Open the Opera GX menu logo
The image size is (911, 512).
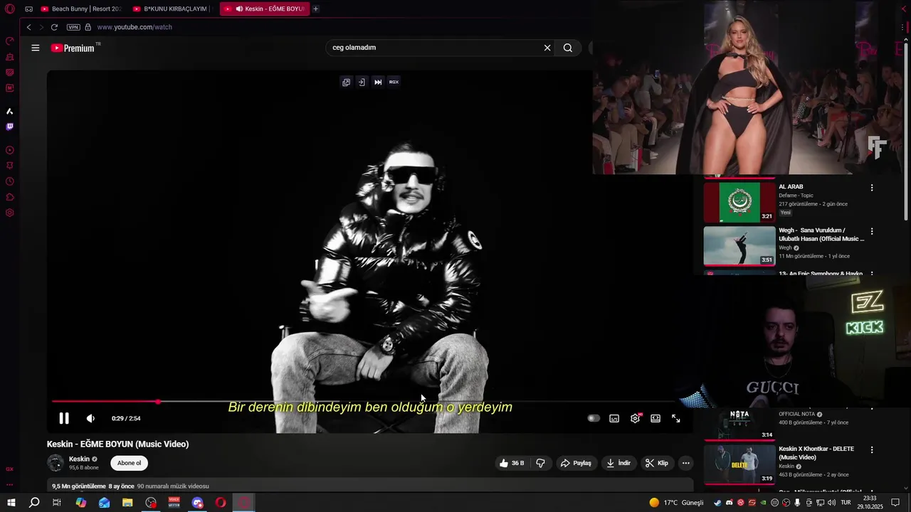pos(10,9)
